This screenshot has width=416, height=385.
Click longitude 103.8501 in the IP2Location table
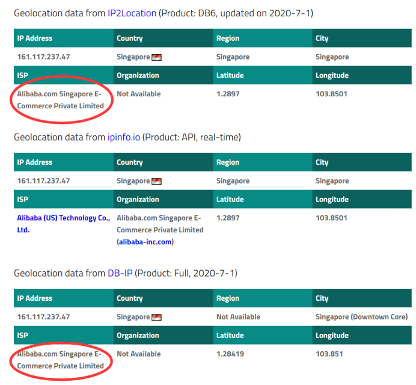(331, 94)
